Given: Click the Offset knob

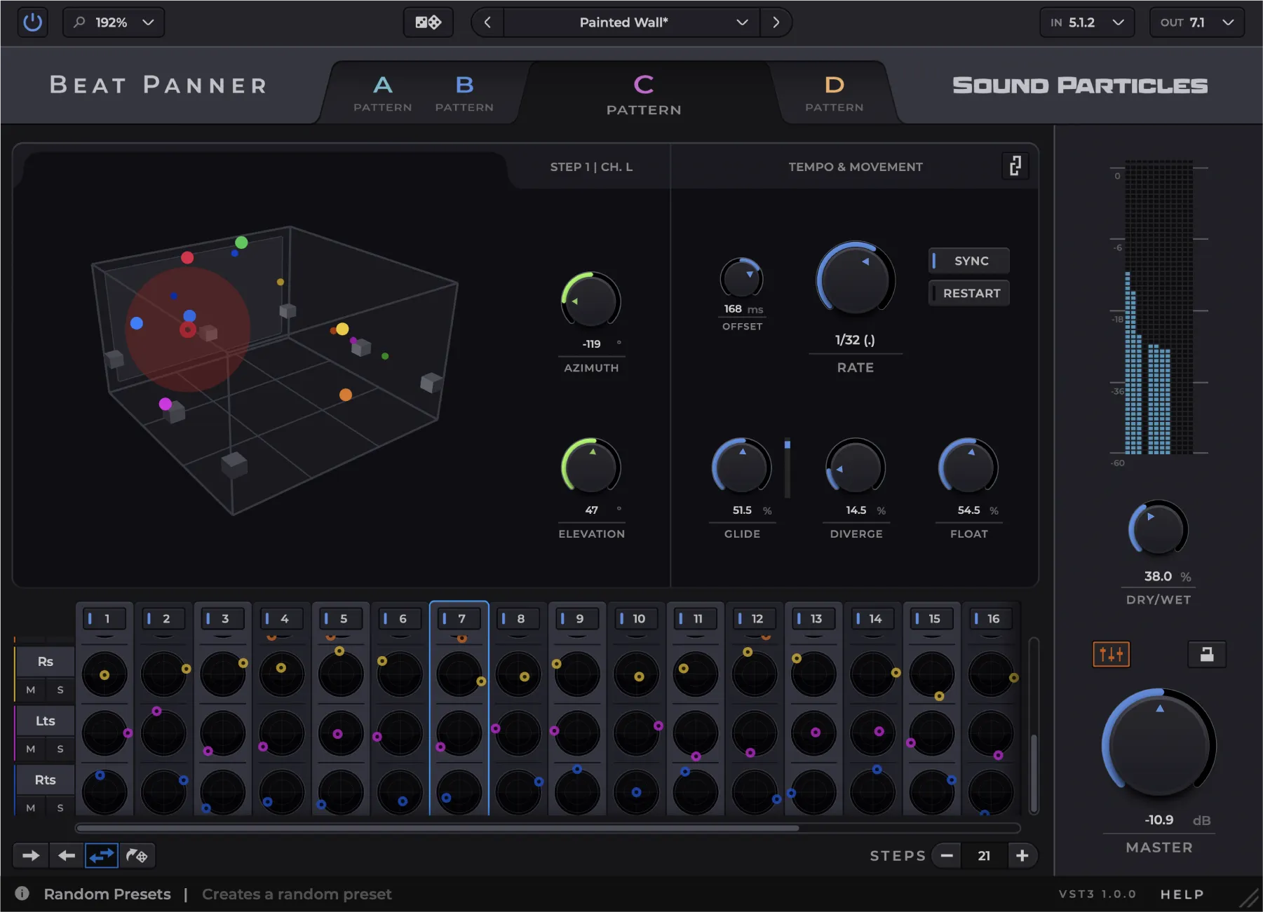Looking at the screenshot, I should tap(742, 278).
